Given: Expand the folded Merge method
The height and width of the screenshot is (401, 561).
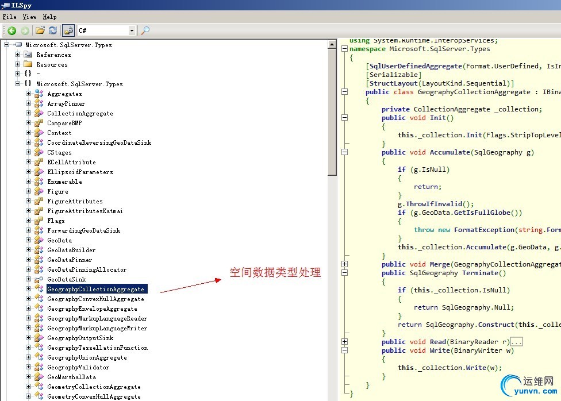Looking at the screenshot, I should 344,264.
